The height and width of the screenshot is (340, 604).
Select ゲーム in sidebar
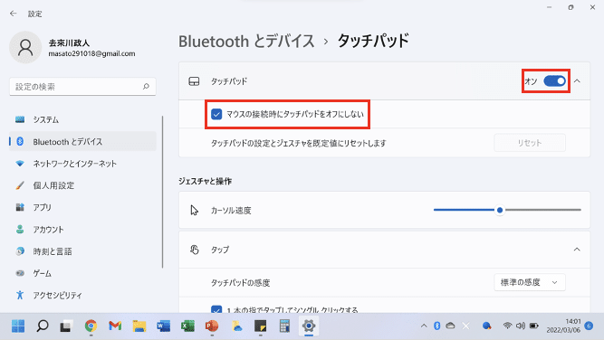click(x=82, y=273)
